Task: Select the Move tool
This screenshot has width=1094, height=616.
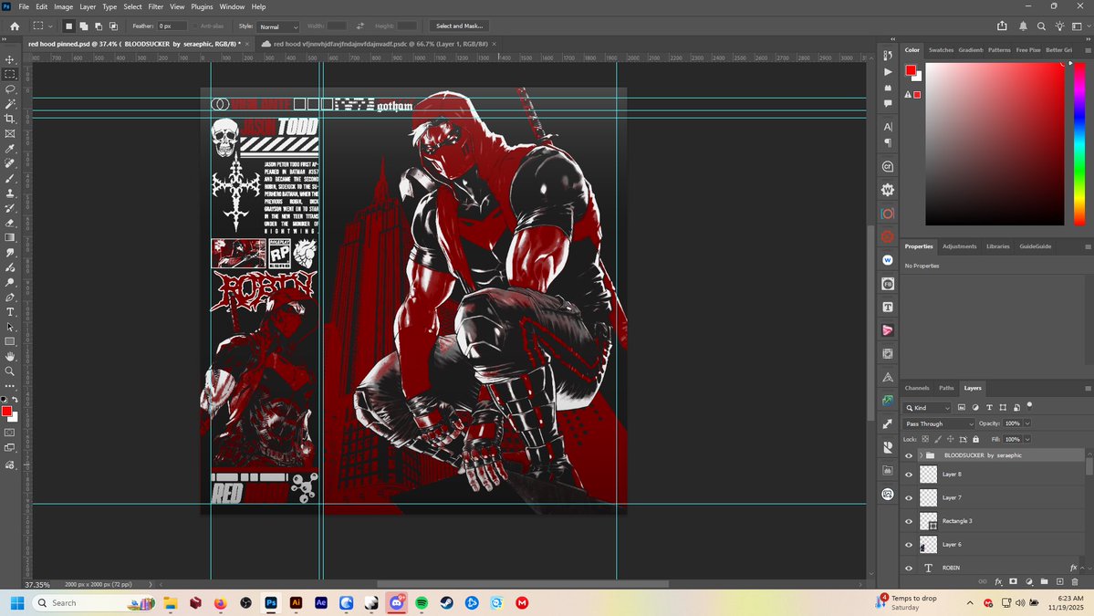Action: pyautogui.click(x=10, y=58)
